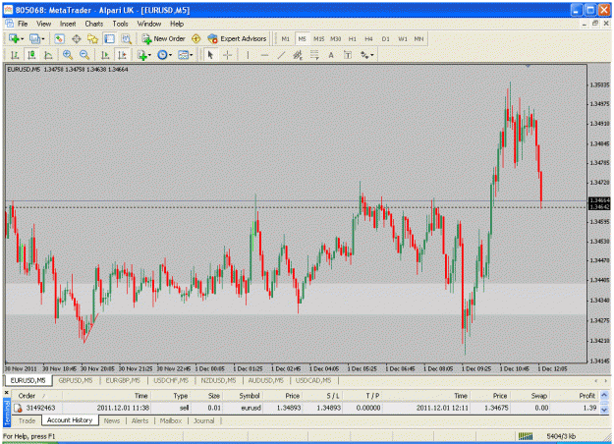Switch chart to W1 timeframe
614x444 pixels.
403,38
